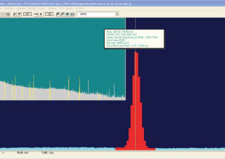The image size is (225, 159).
Task: Open the Analyze menu
Action: pos(32,8)
